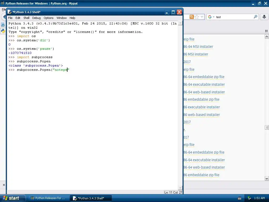The height and width of the screenshot is (202, 269).
Task: Open the 86 web-based installer link
Action: point(201,115)
